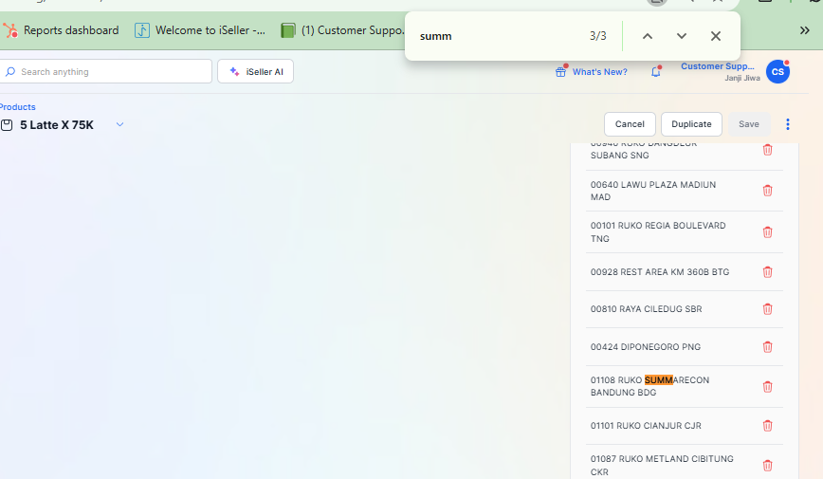This screenshot has height=479, width=823.
Task: Go to previous find result
Action: pos(647,36)
